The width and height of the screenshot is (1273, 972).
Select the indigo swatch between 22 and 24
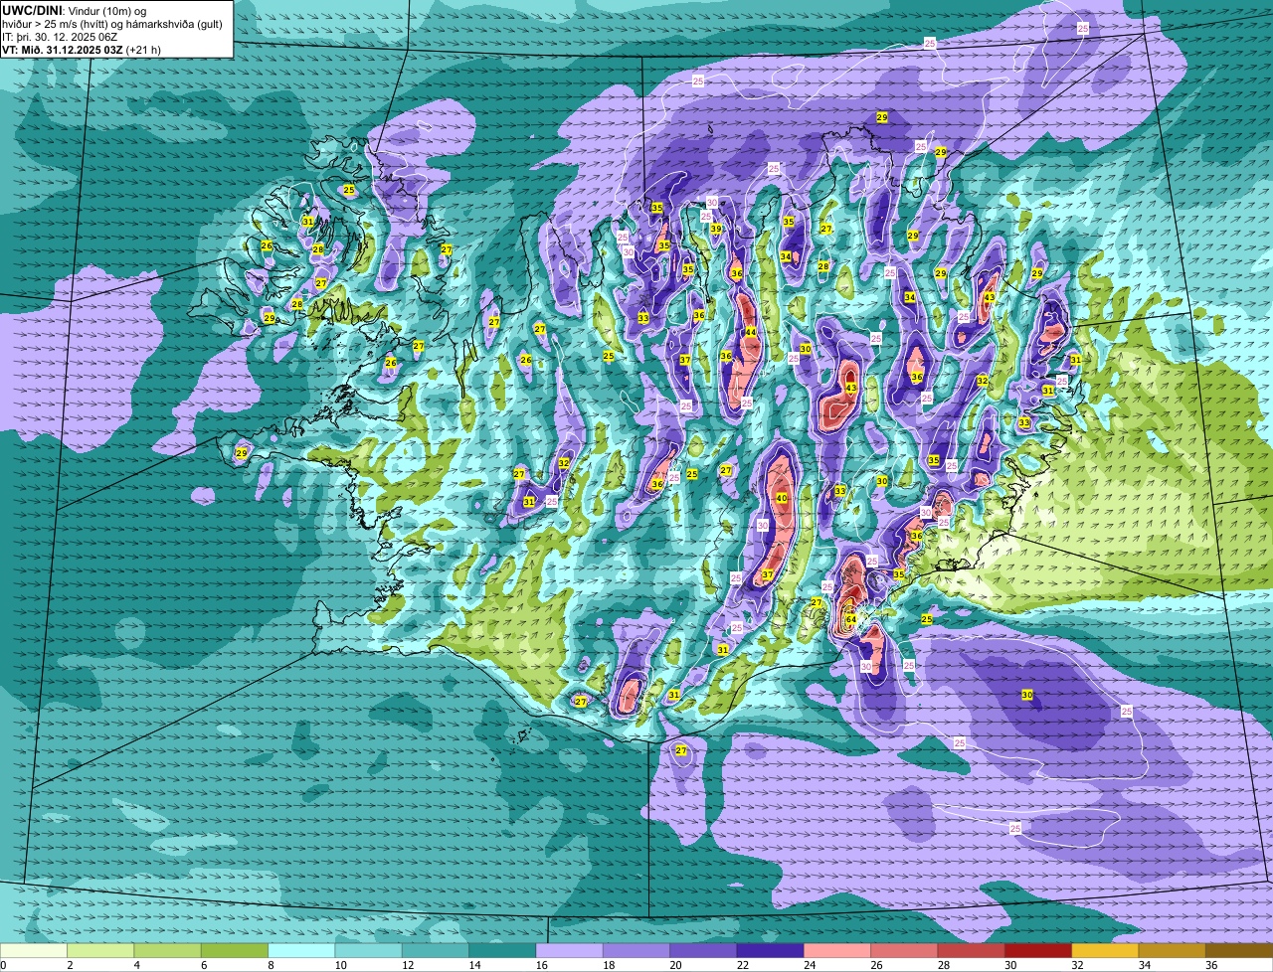click(770, 951)
